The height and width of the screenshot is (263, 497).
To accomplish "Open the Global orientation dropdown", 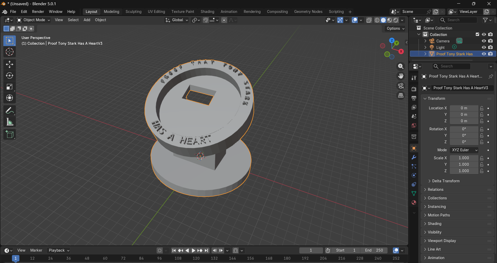I will point(177,20).
